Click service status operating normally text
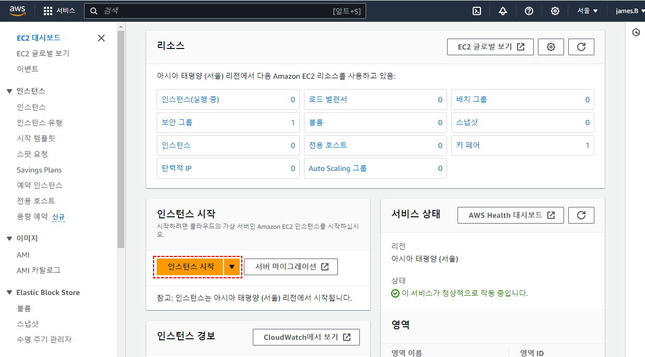Image resolution: width=645 pixels, height=357 pixels. click(x=465, y=293)
